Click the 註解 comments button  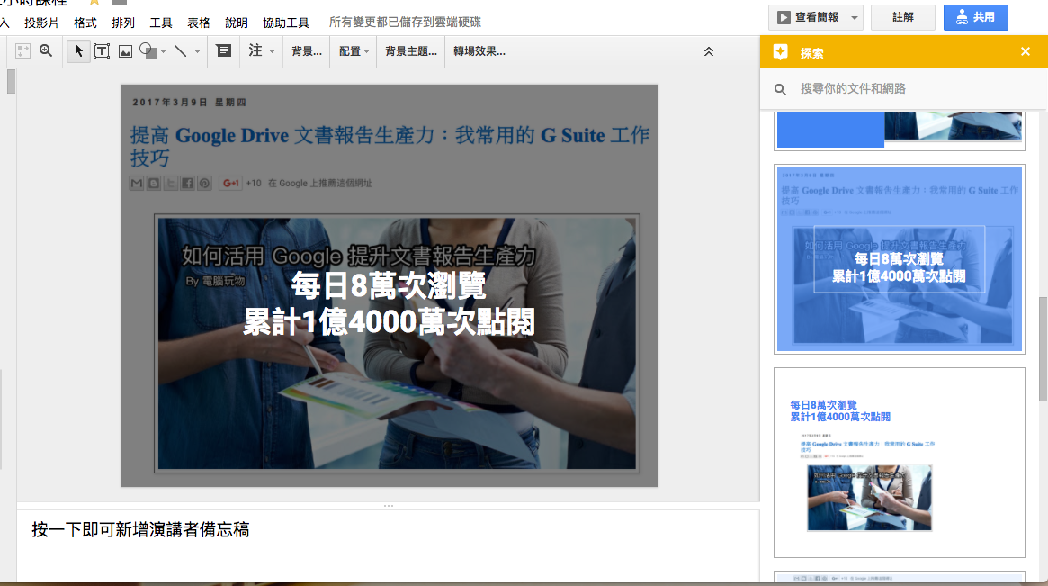click(x=903, y=17)
